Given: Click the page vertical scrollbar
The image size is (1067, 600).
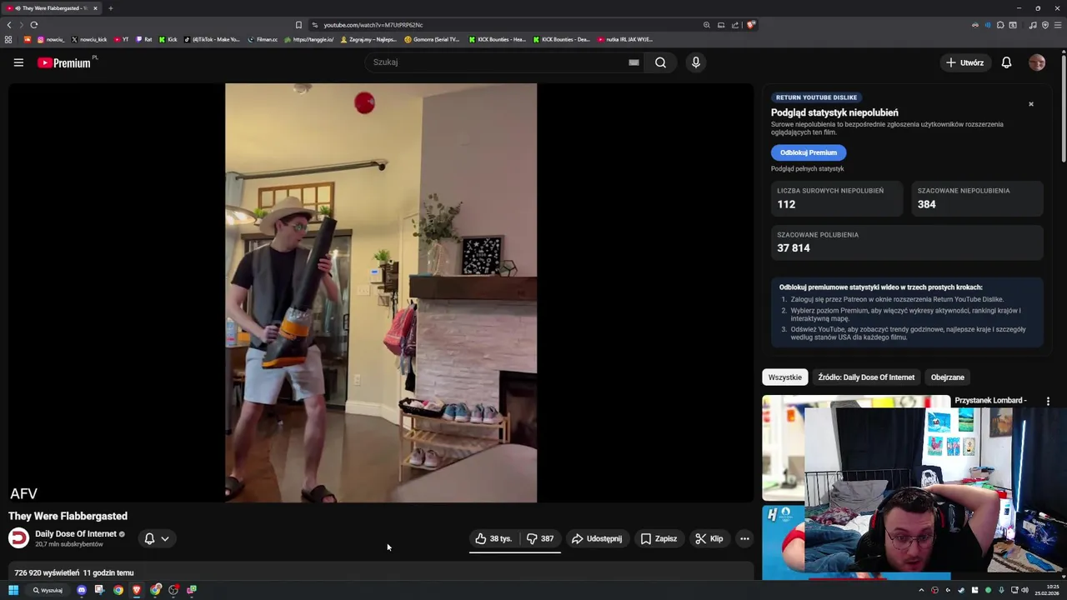Looking at the screenshot, I should [1063, 108].
